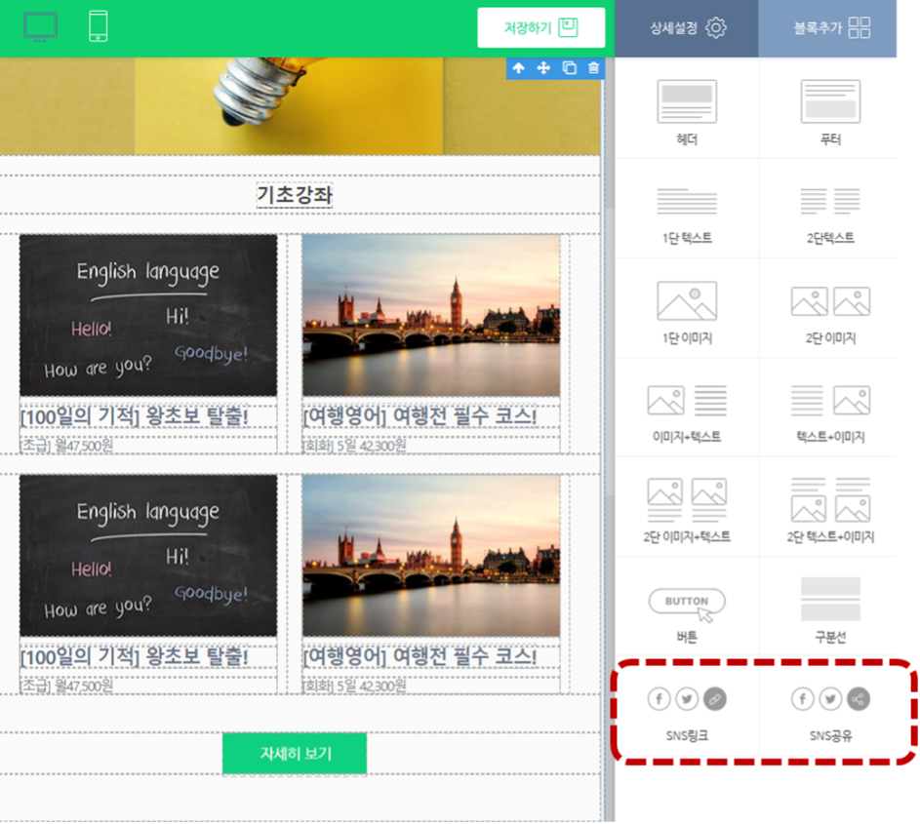This screenshot has height=824, width=920.
Task: Click the move handle on block toolbar
Action: (543, 68)
